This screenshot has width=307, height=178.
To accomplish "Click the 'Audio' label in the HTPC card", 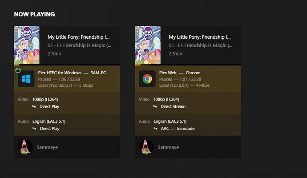I will (23, 121).
